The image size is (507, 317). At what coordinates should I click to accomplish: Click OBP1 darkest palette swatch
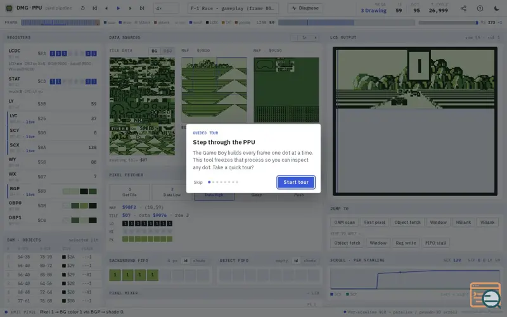coord(93,220)
